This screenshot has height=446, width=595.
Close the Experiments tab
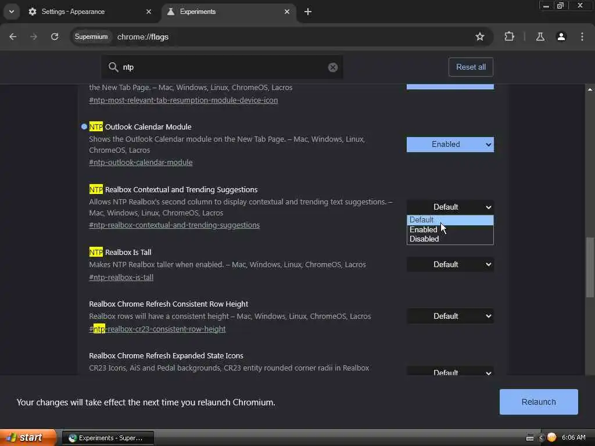click(287, 12)
